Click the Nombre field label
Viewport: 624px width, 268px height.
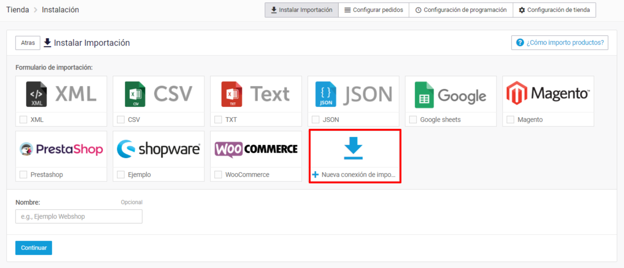[28, 202]
